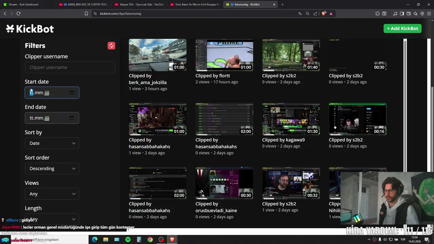Click the address bar URL kickbot.com/clips/fatomontaj

(x=120, y=14)
